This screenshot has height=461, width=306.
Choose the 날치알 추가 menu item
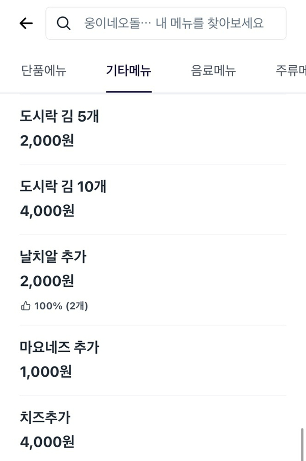pyautogui.click(x=53, y=257)
